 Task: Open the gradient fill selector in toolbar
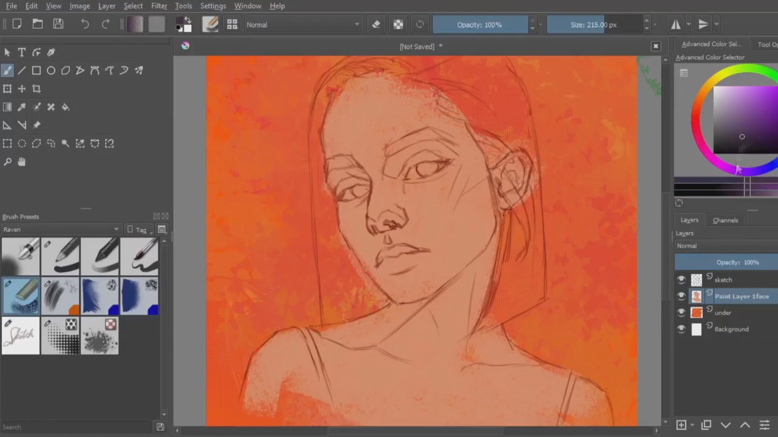(x=135, y=24)
